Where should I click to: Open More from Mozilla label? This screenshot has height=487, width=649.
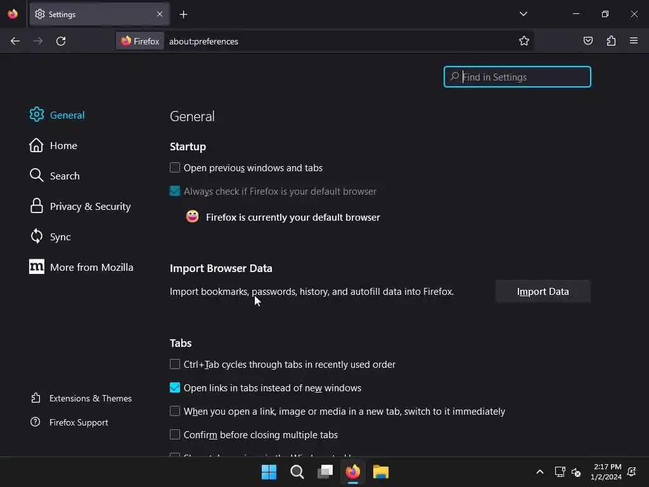coord(91,267)
